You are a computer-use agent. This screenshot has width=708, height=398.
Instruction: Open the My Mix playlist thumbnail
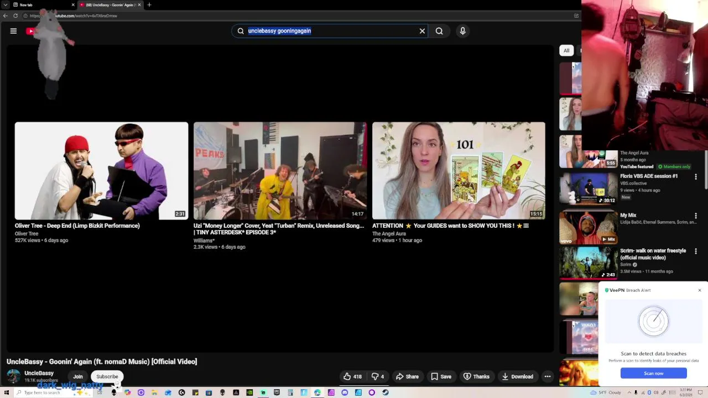tap(588, 227)
